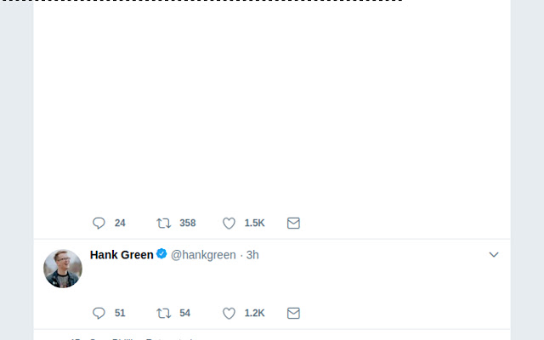
Task: Reply to Hank Green's tweet
Action: pos(99,313)
